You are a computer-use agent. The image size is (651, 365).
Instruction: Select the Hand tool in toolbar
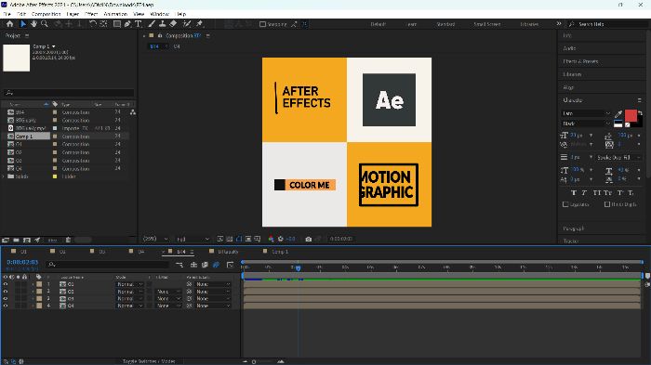tap(33, 24)
